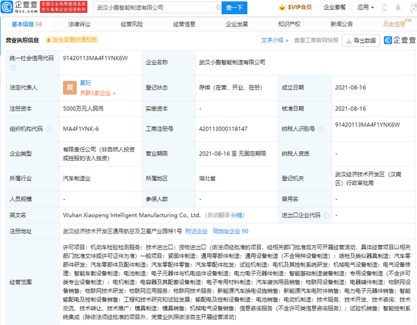Click the help icon next to 组织机构代码
This screenshot has width=417, height=325.
47,129
